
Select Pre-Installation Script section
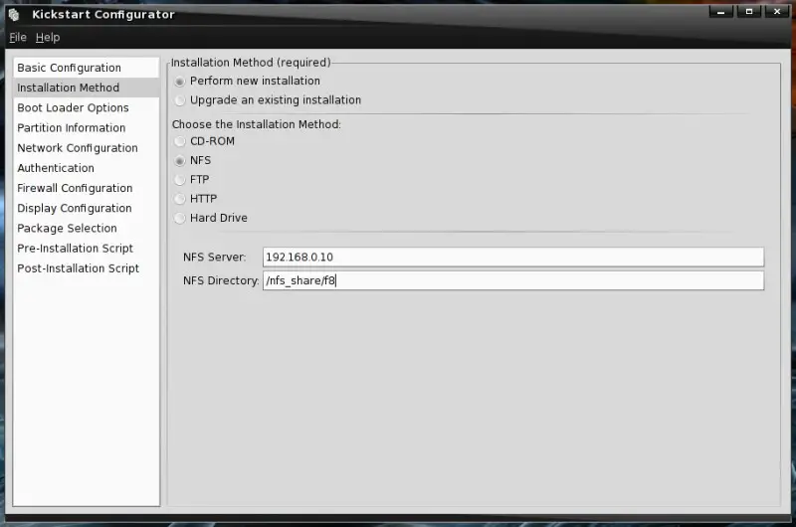pyautogui.click(x=87, y=248)
